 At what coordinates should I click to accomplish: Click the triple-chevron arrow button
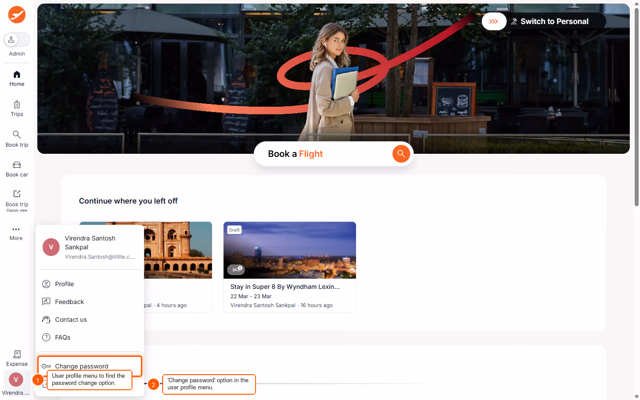tap(494, 21)
